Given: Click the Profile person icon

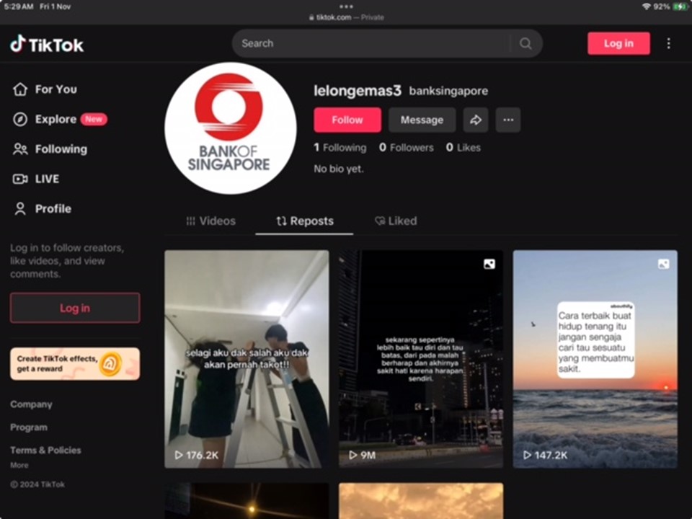Looking at the screenshot, I should [x=20, y=209].
